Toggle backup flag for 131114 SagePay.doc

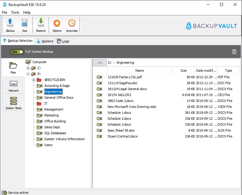pos(99,83)
